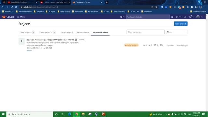Bookmark this page with star icon

[x=156, y=7]
